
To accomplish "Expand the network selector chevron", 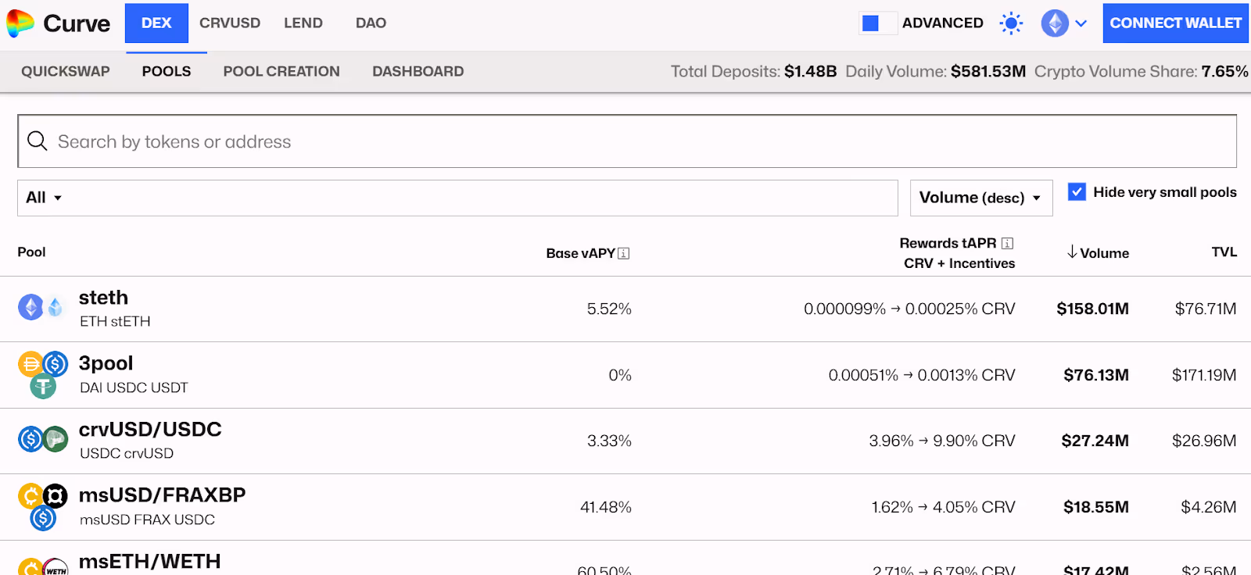I will 1081,23.
